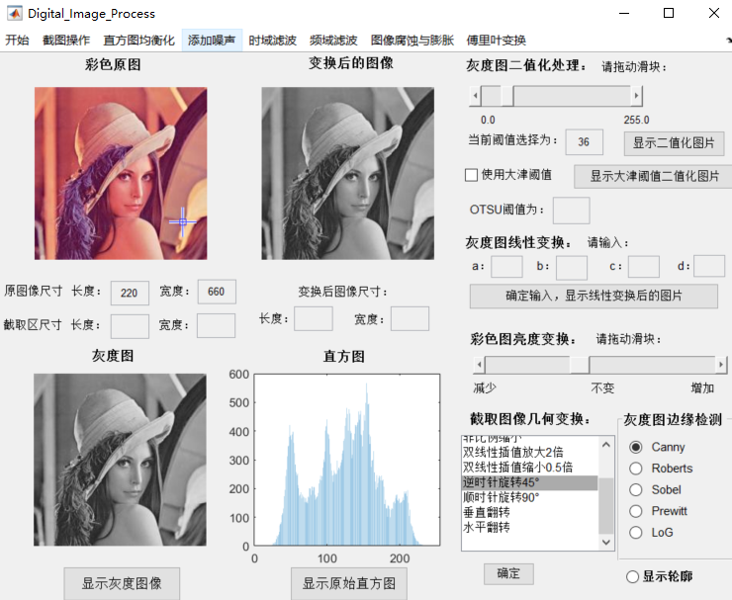Select the Canny edge detection option
The width and height of the screenshot is (732, 600).
coord(635,447)
